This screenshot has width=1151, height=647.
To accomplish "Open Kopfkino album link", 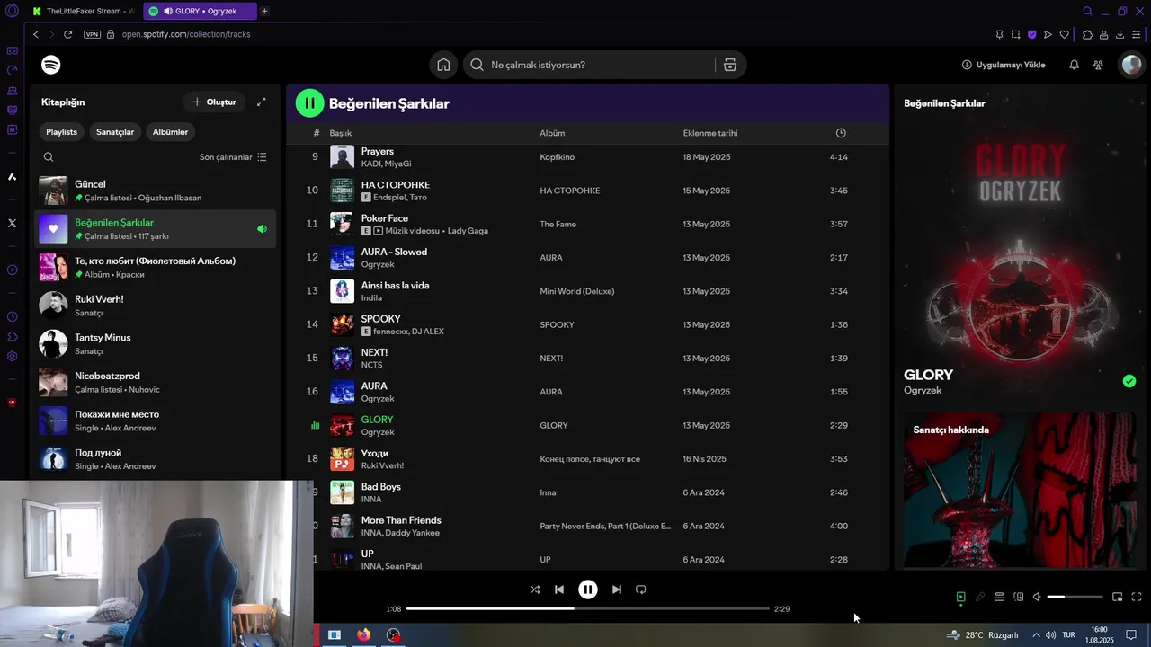I will click(x=557, y=157).
